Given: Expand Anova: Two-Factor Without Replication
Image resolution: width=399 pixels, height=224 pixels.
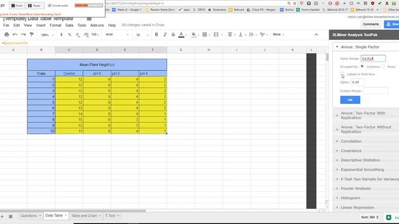Looking at the screenshot, I should click(x=366, y=129).
